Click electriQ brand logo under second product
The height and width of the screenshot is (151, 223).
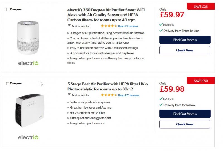(x=28, y=137)
